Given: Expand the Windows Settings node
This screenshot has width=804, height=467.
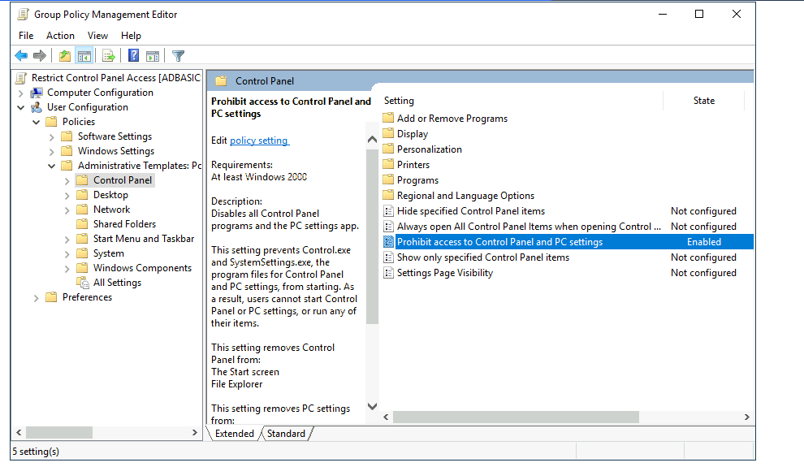Looking at the screenshot, I should pos(51,152).
